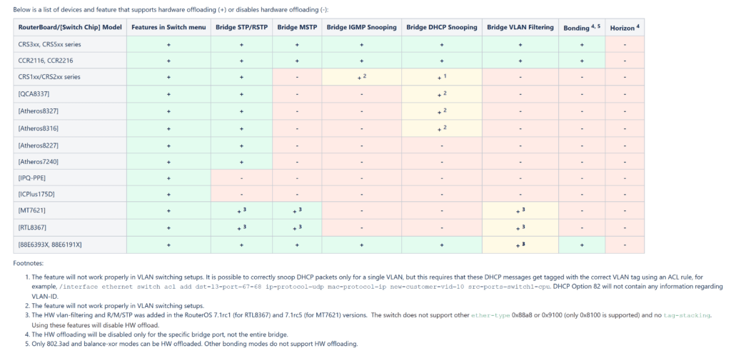This screenshot has height=358, width=731.
Task: Click Bridge STP/RSTP cell for [MT7621]
Action: pyautogui.click(x=241, y=210)
